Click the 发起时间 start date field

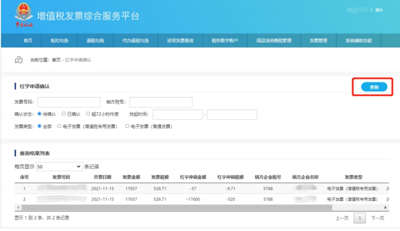(x=177, y=115)
